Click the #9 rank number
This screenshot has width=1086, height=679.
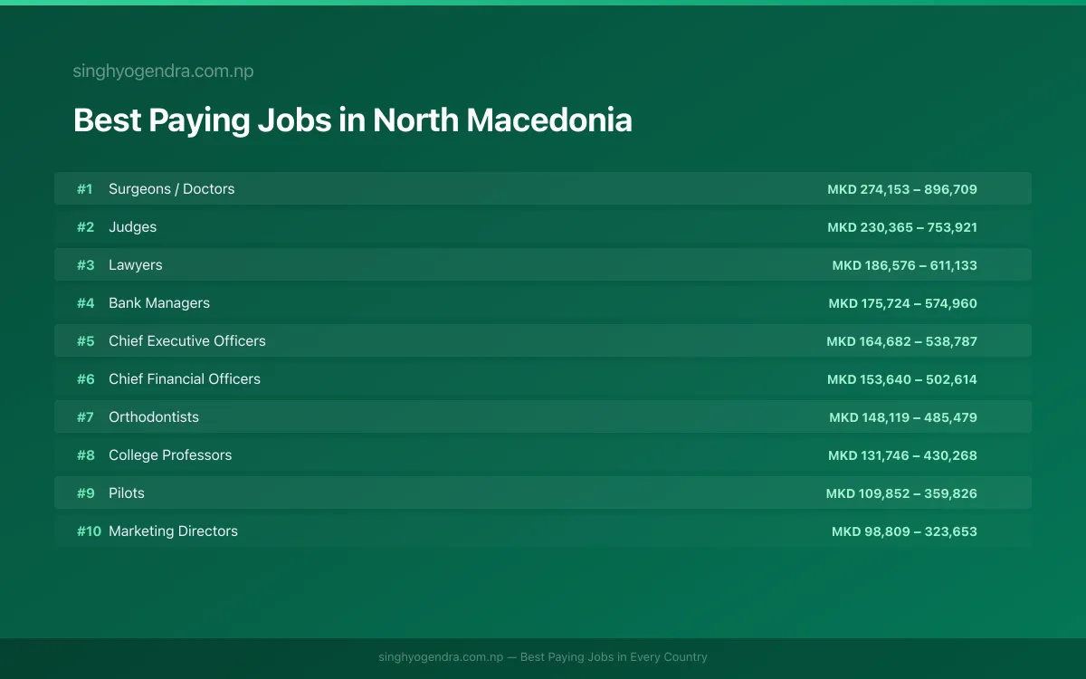(85, 493)
